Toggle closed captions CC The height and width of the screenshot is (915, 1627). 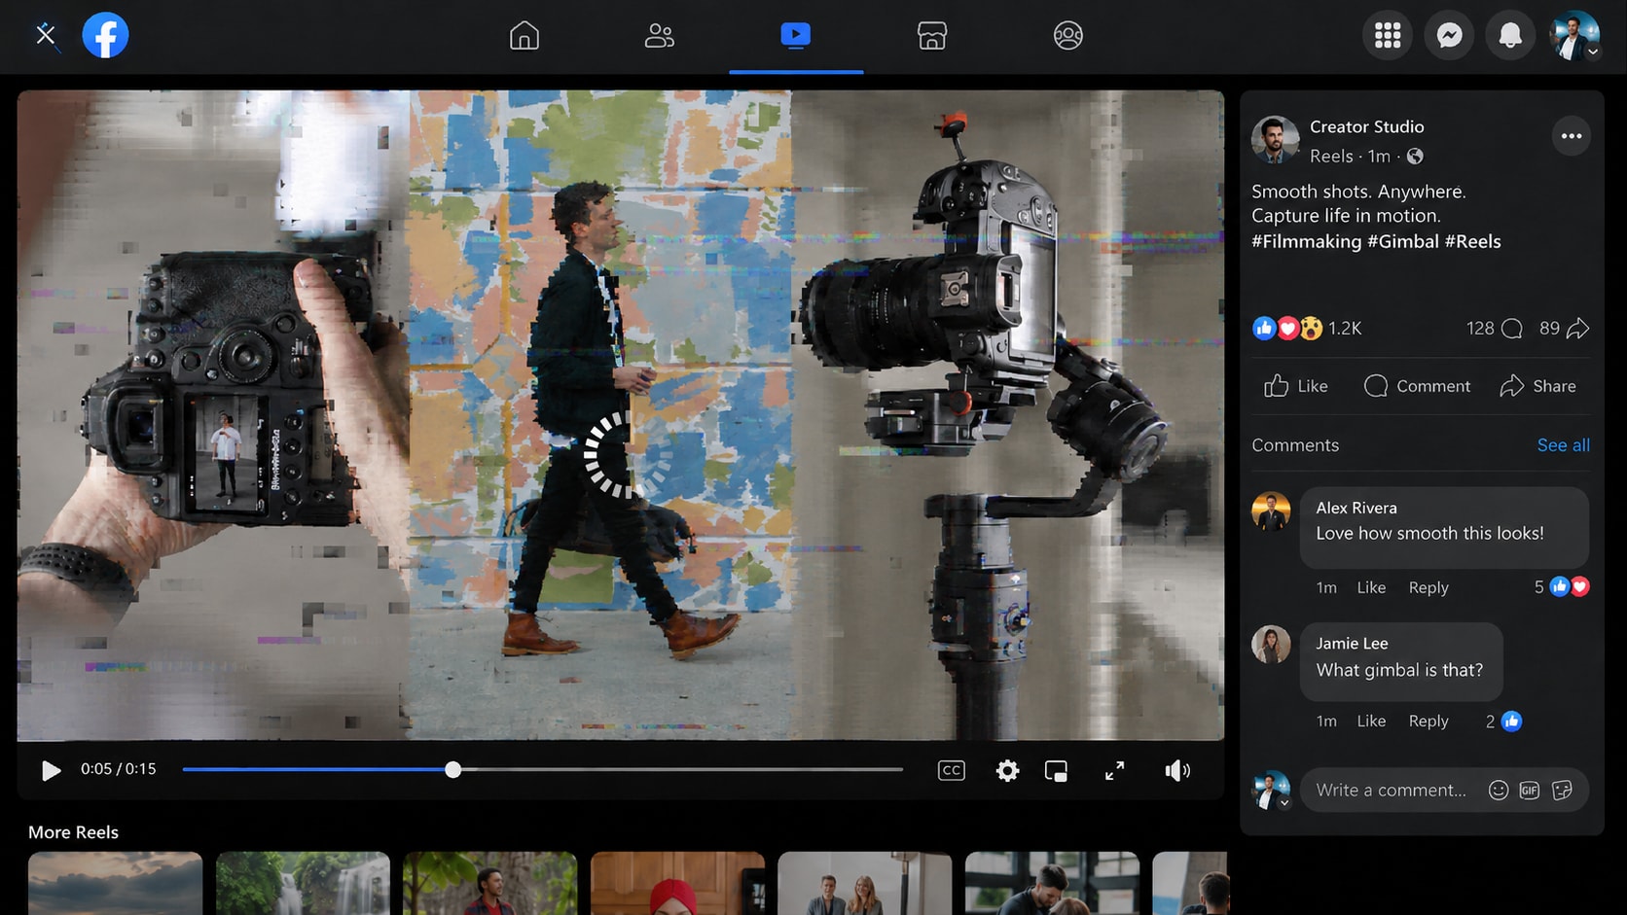951,770
